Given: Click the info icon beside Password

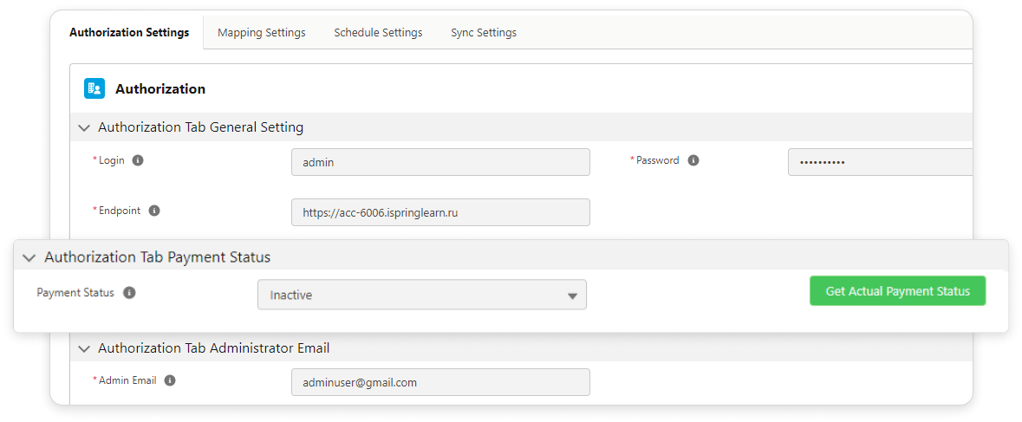Looking at the screenshot, I should (x=693, y=160).
